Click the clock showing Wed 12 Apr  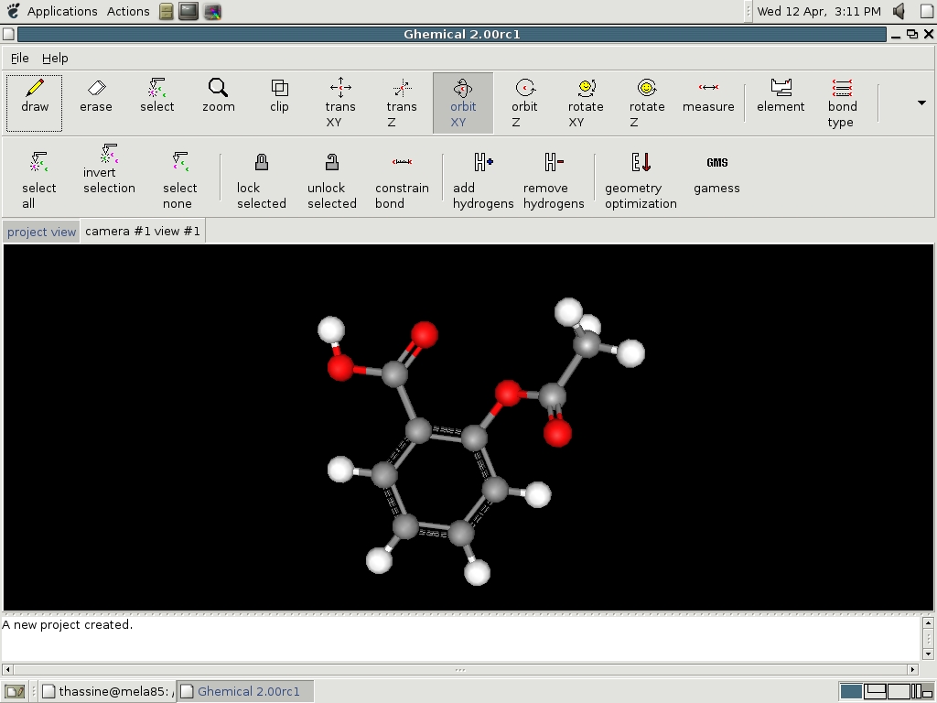point(819,11)
